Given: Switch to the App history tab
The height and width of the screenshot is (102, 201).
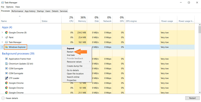Looking at the screenshot, I should [x=30, y=11].
